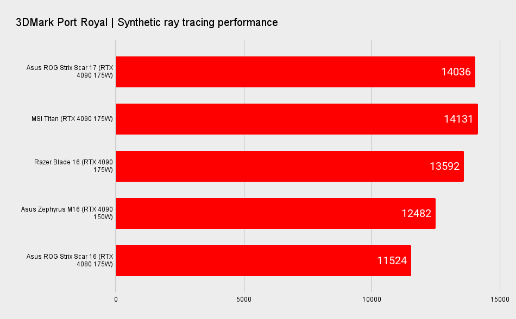Select the MSI Titan (RTX 4090 175W) label
This screenshot has height=319, width=516.
[72, 119]
